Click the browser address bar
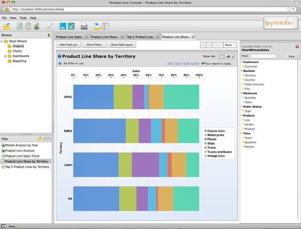This screenshot has width=301, height=229. pos(148,9)
